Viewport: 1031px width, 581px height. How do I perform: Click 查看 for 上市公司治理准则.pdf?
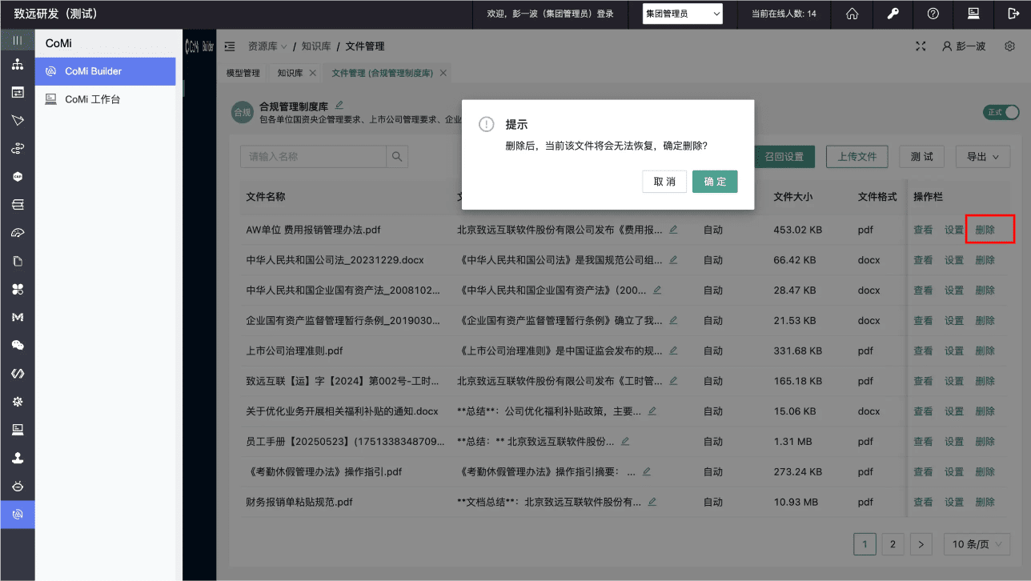(923, 351)
